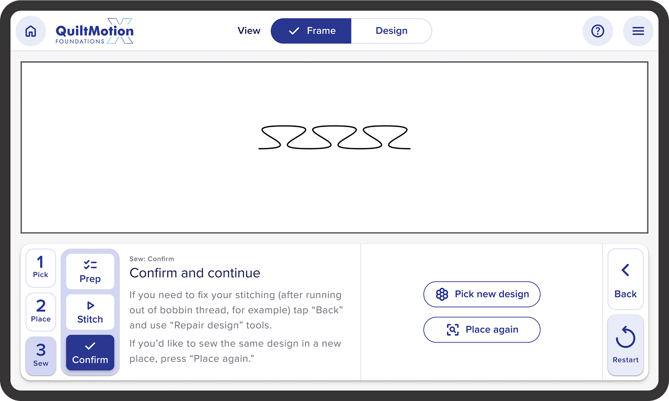Select the Confirm sub-step

[x=90, y=352]
